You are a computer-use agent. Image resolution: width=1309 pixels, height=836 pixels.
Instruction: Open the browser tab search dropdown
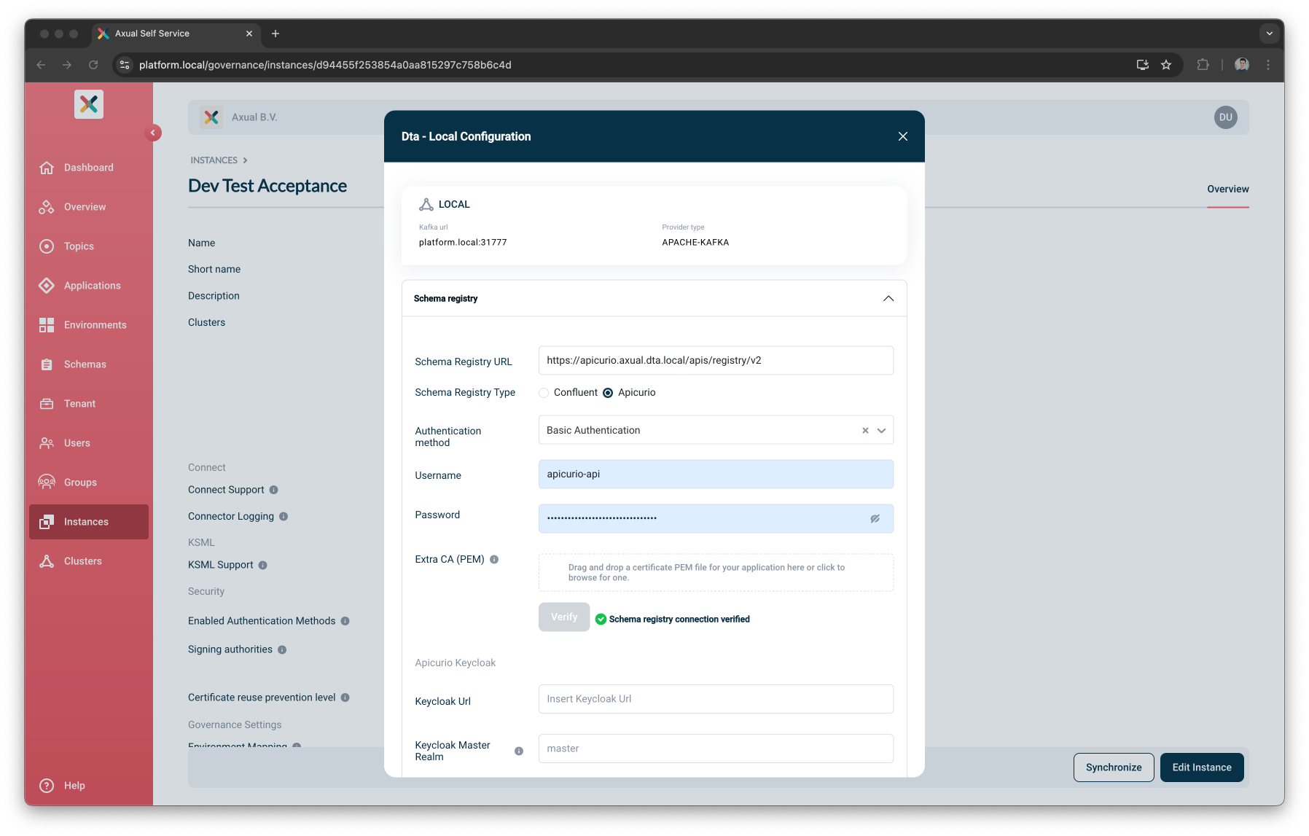click(x=1270, y=34)
